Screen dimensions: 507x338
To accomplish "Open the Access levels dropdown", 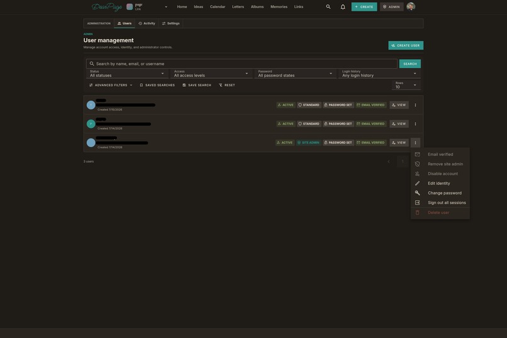I will pos(211,74).
